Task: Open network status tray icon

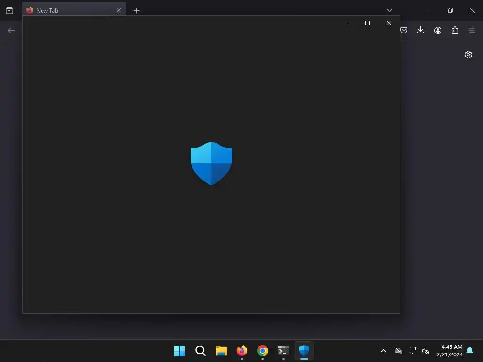Action: pos(413,351)
